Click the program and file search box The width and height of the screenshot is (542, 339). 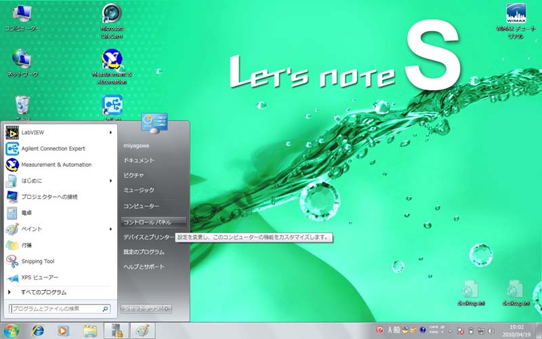coord(60,308)
